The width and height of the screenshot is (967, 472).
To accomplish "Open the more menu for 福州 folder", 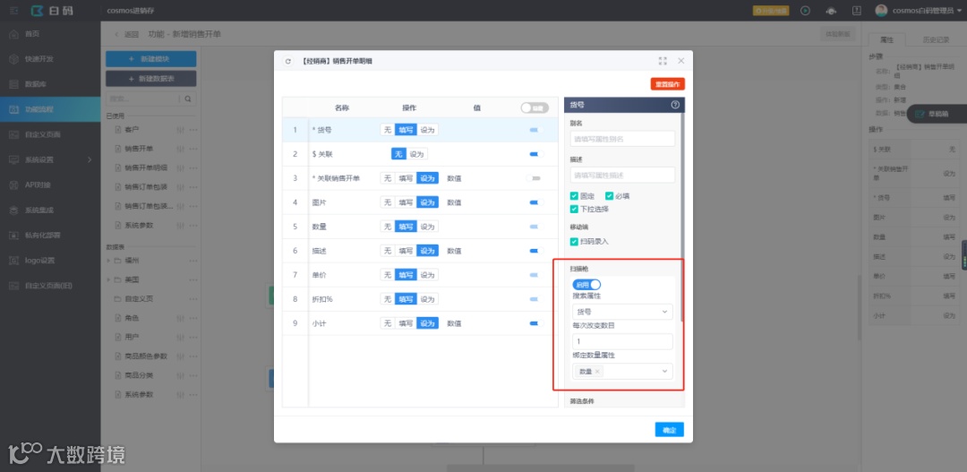I will tap(193, 261).
